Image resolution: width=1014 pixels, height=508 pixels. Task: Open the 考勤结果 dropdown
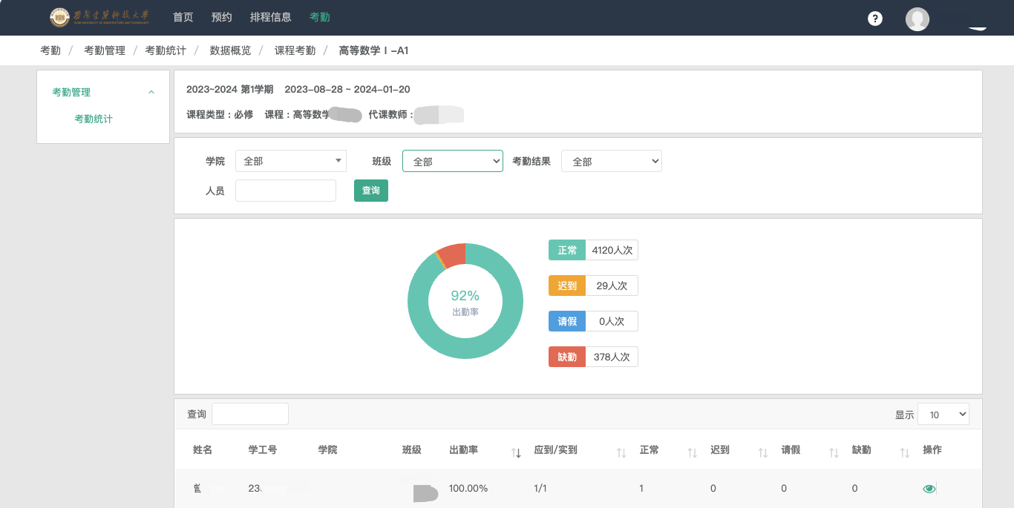pos(612,161)
